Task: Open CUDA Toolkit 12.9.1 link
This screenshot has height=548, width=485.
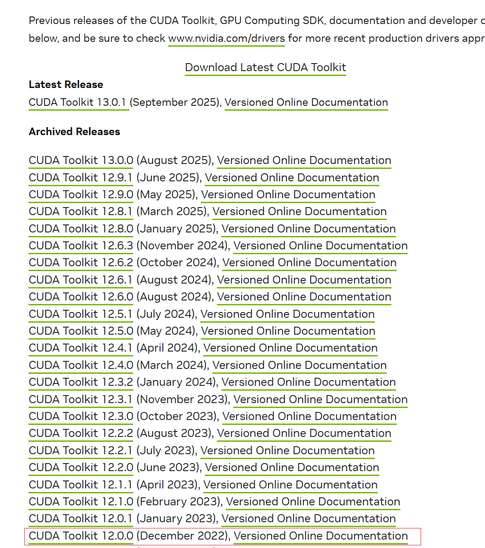Action: (81, 178)
